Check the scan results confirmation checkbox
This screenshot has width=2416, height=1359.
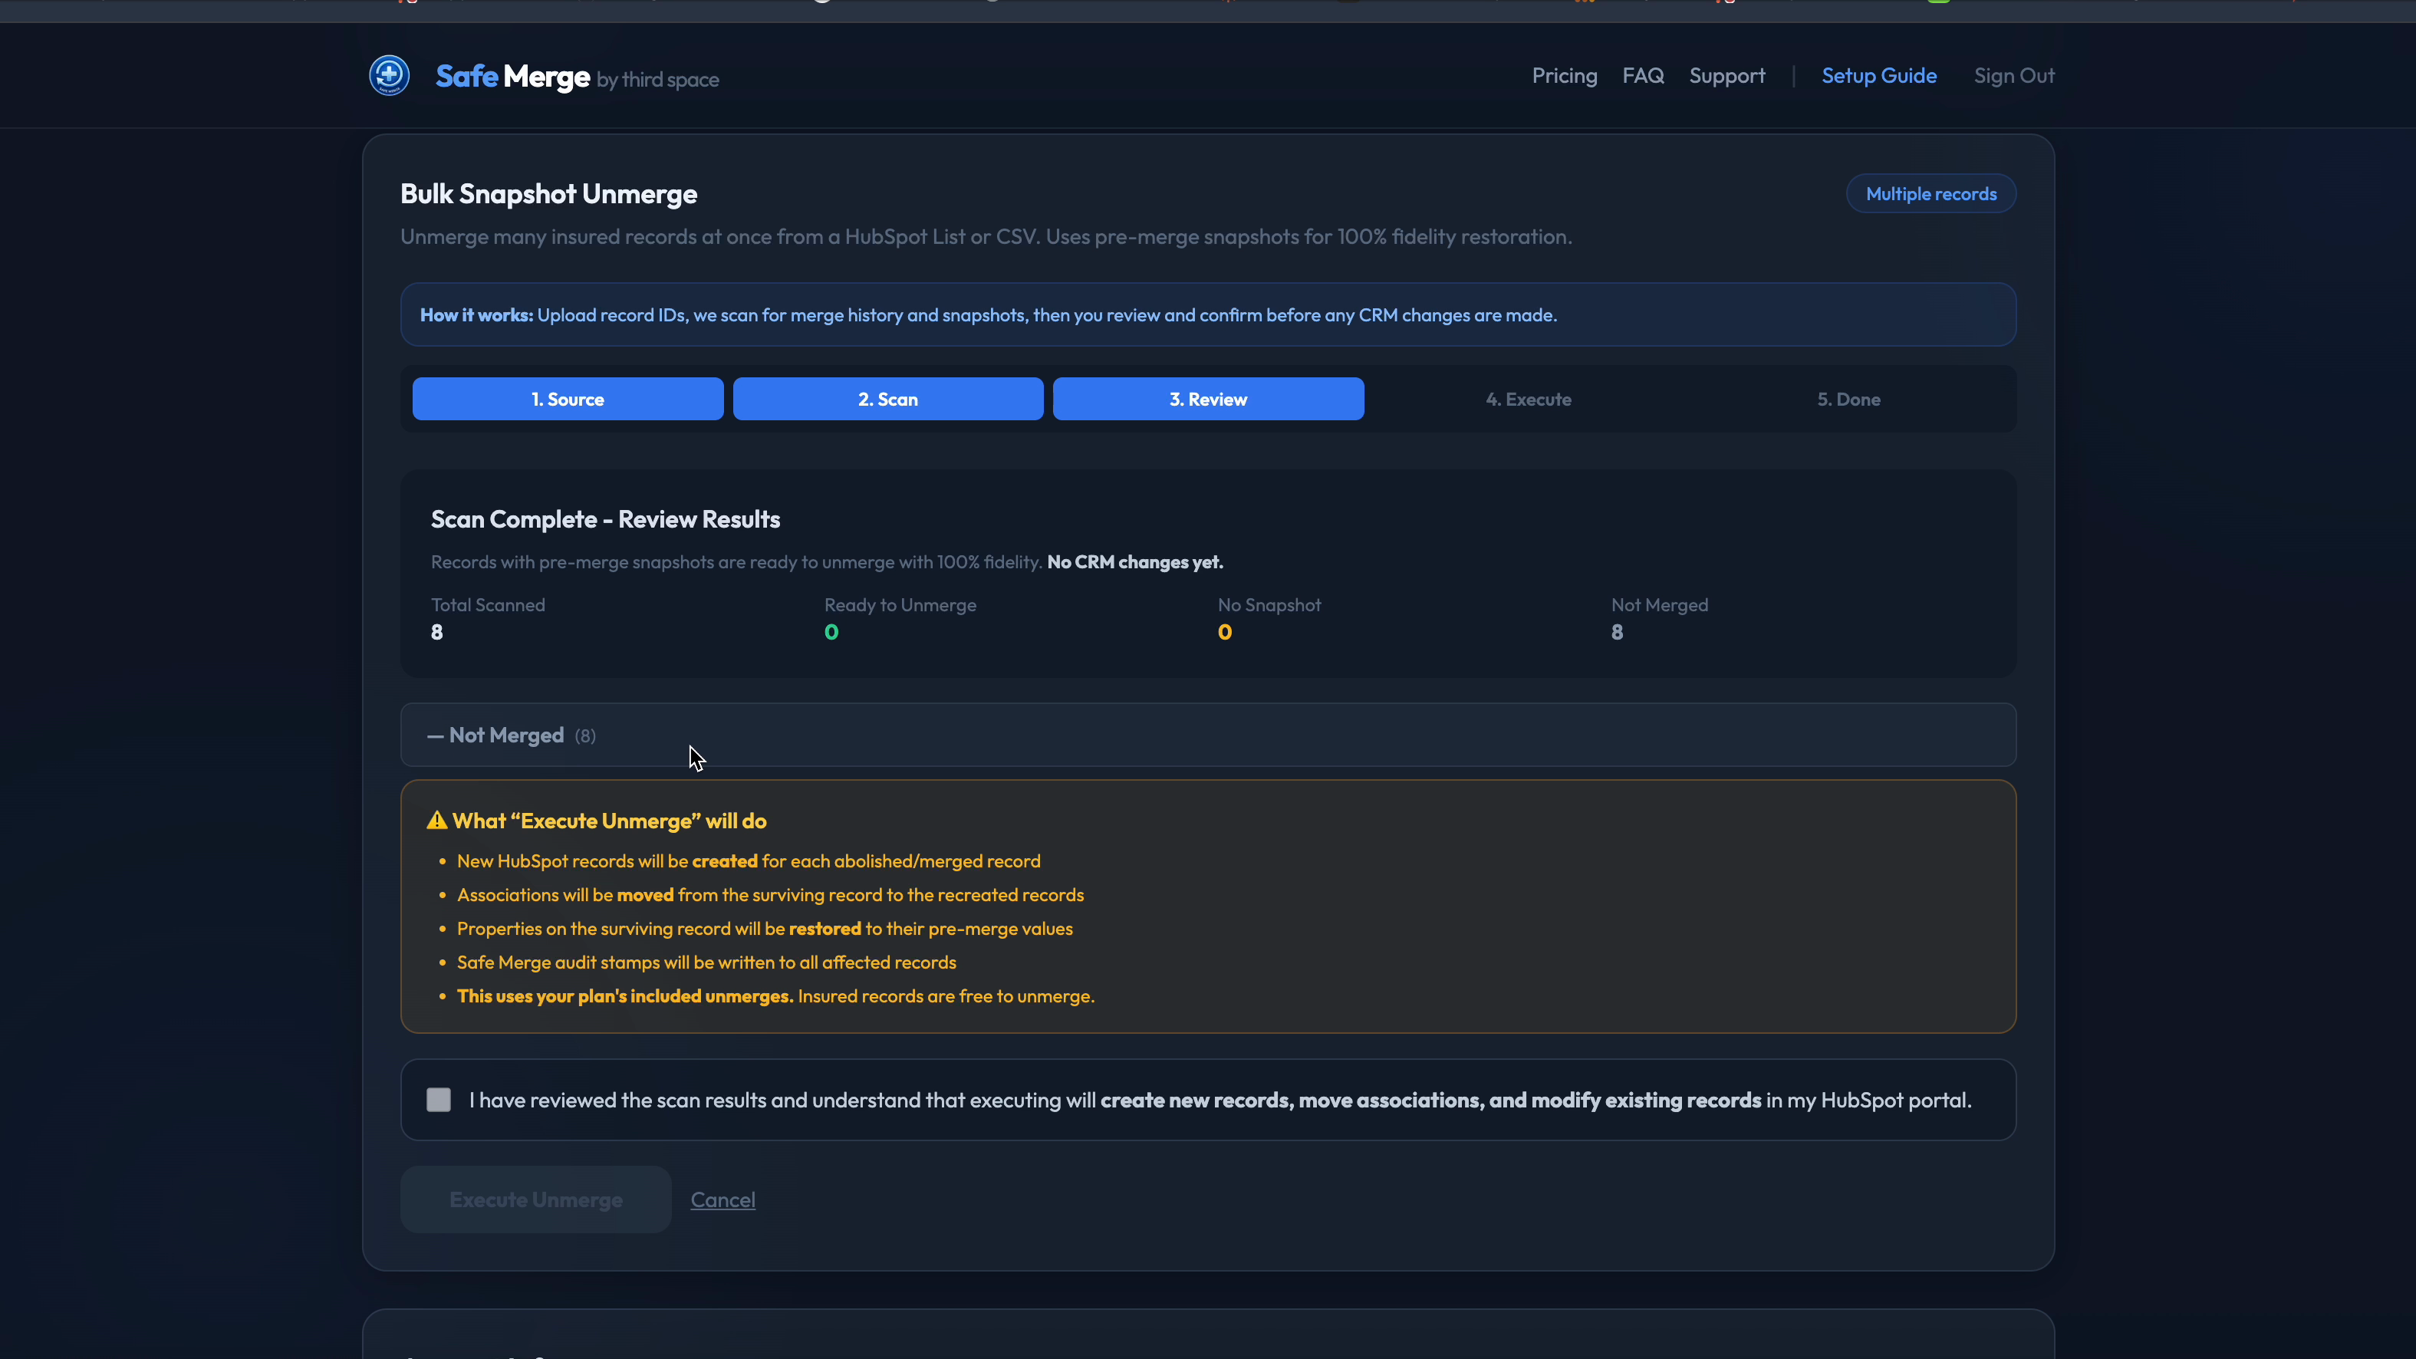[438, 1099]
